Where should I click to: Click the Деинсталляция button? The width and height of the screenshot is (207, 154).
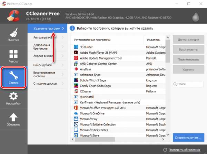click(x=188, y=40)
